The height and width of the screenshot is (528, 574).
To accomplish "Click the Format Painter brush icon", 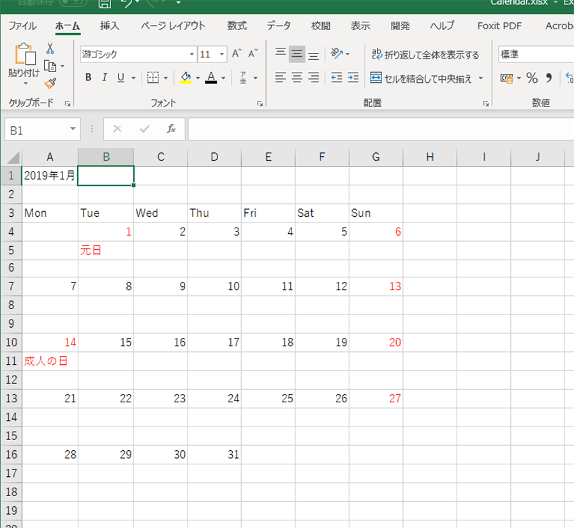I will 50,84.
